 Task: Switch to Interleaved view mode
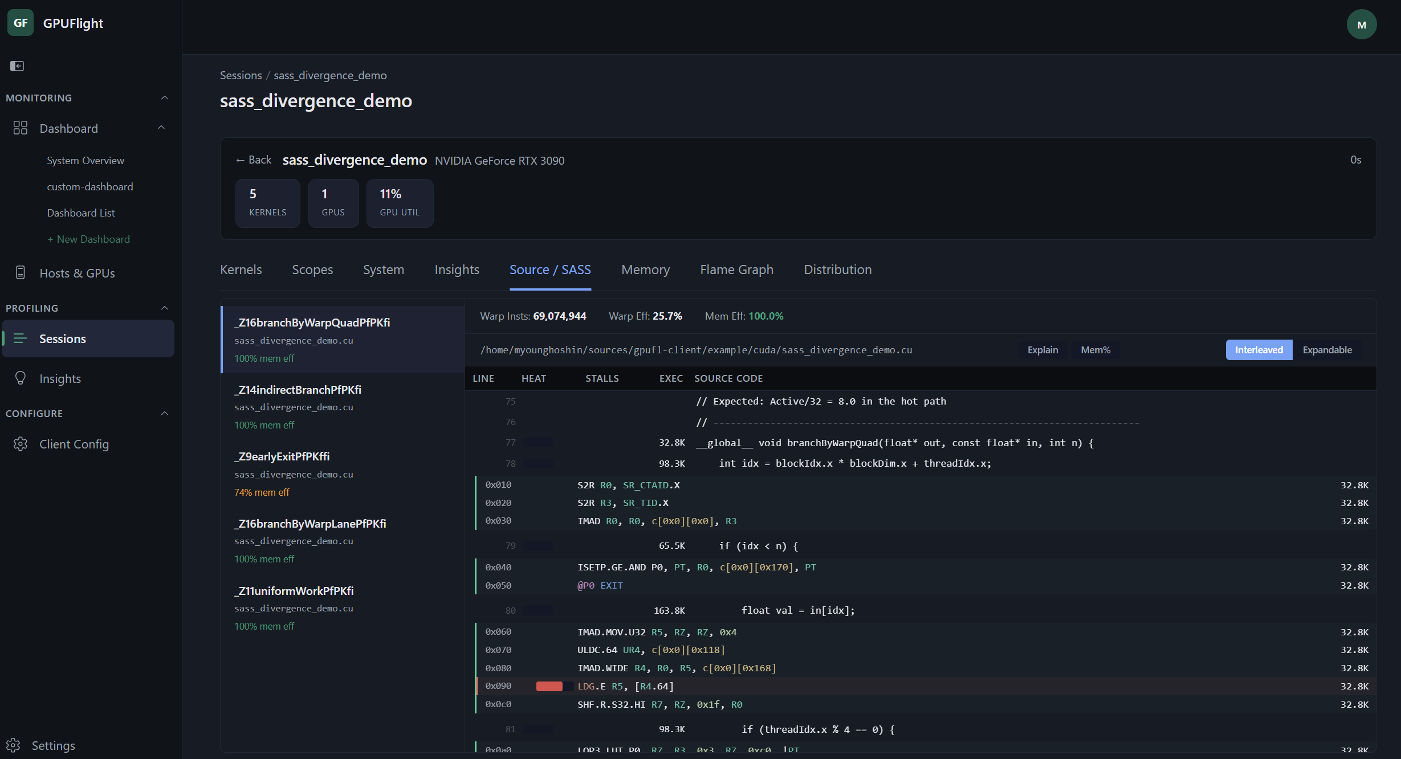(x=1259, y=350)
